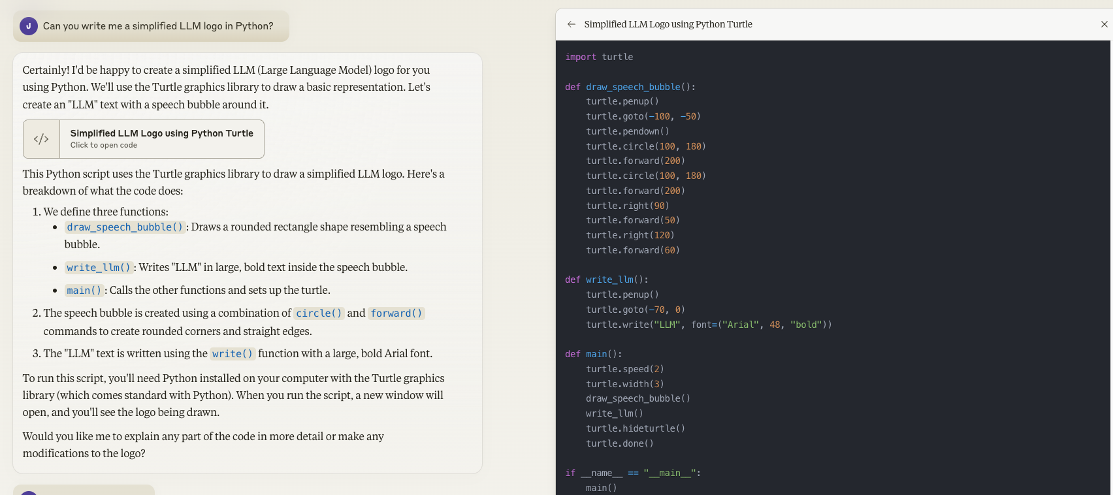Click the user's message about LLM logo in Python

(x=158, y=26)
